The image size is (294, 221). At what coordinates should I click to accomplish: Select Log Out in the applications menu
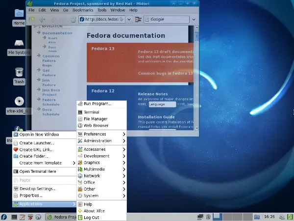click(x=101, y=218)
